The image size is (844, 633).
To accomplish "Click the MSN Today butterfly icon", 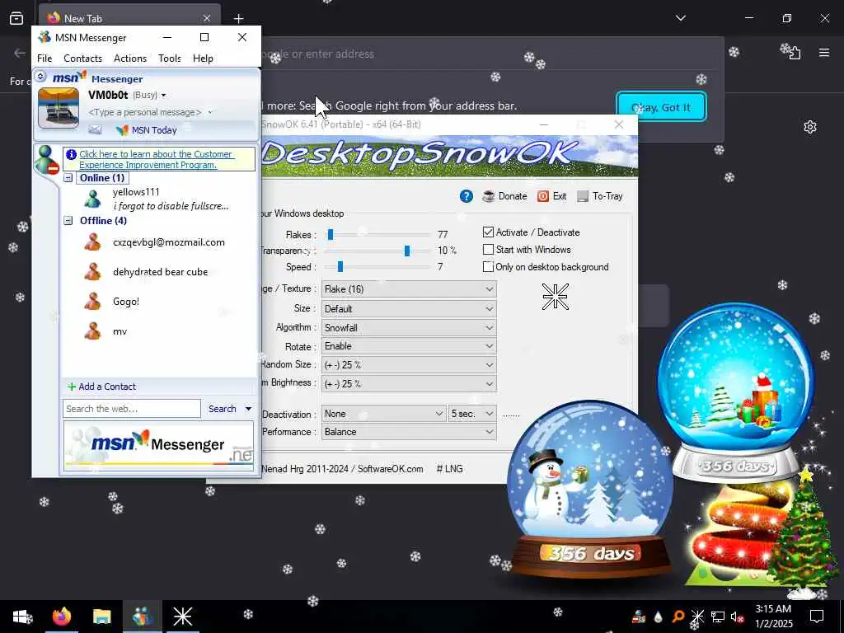I will coord(122,129).
